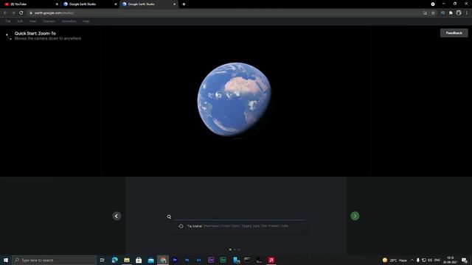
Task: Open a new browser tab
Action: pos(184,4)
